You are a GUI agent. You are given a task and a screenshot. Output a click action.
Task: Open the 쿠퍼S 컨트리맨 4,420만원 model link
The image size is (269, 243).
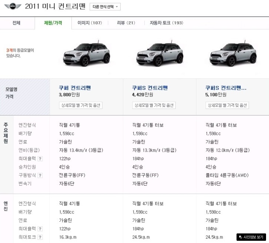pyautogui.click(x=150, y=88)
